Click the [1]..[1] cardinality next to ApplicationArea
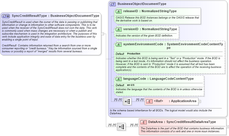Viewport: 229px width, 136px height. (x=140, y=100)
